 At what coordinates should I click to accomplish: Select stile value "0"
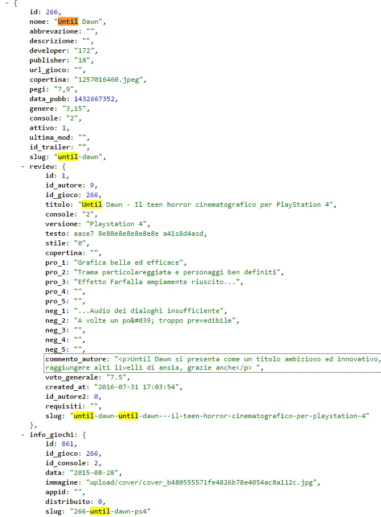point(80,243)
